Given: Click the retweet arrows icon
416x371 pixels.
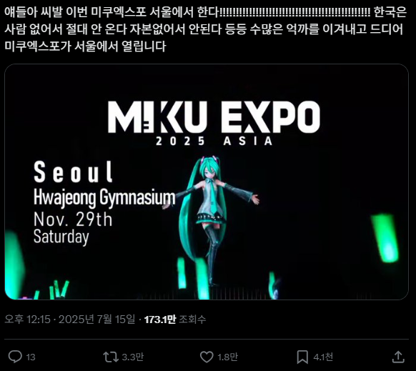Looking at the screenshot, I should tap(111, 357).
